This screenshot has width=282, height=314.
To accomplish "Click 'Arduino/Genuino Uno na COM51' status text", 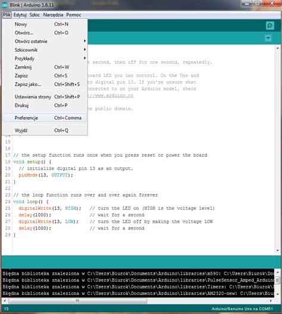I will coord(242,309).
